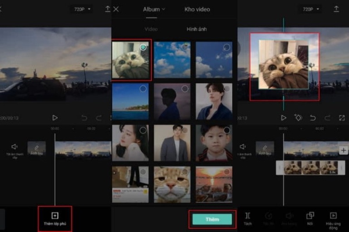
Task: Select the sky video clip on the right timeline
Action: [311, 150]
